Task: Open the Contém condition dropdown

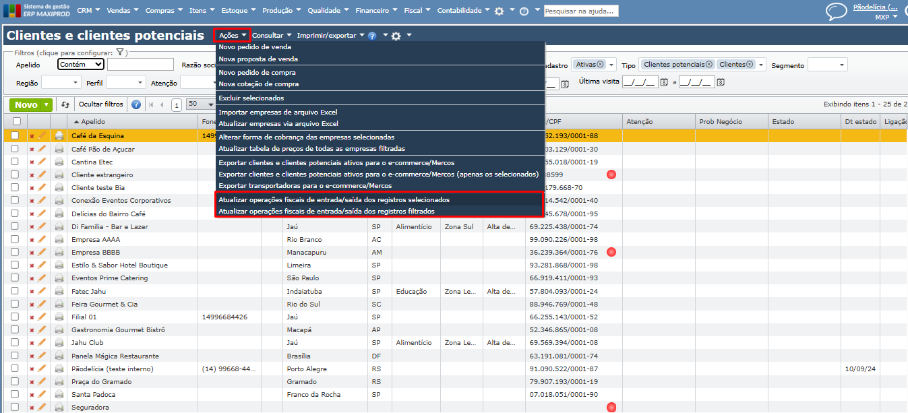Action: tap(80, 65)
